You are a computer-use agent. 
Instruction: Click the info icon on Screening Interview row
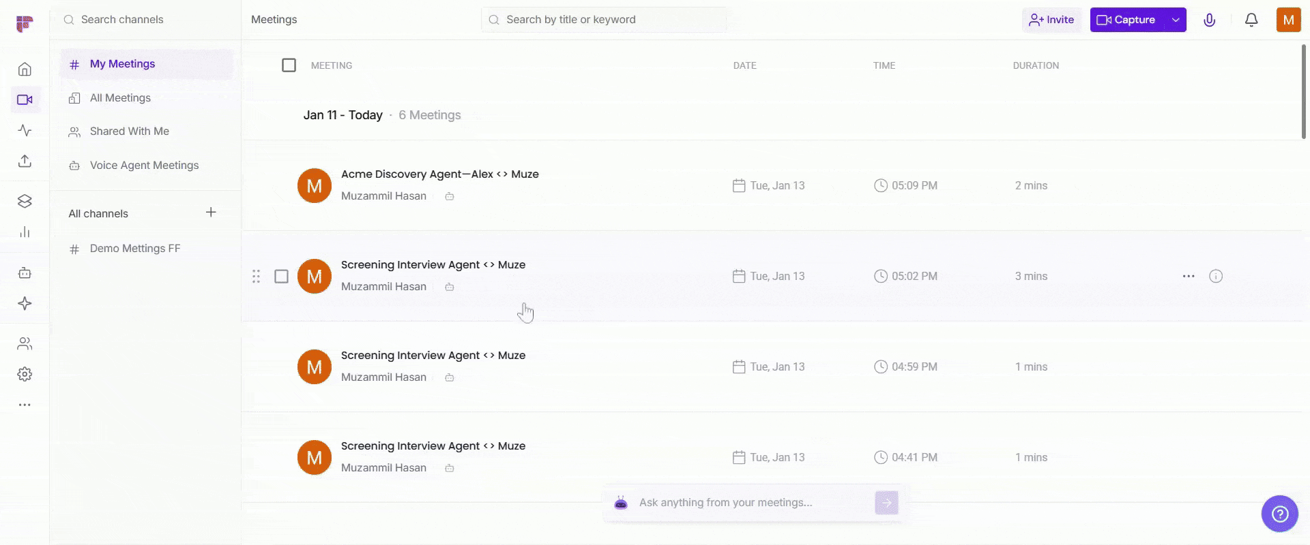pos(1215,276)
